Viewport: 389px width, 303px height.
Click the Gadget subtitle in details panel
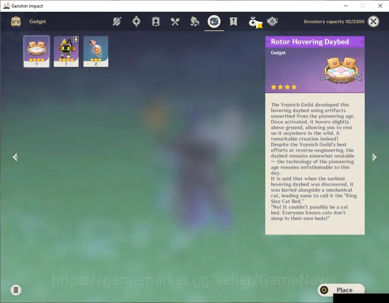278,53
